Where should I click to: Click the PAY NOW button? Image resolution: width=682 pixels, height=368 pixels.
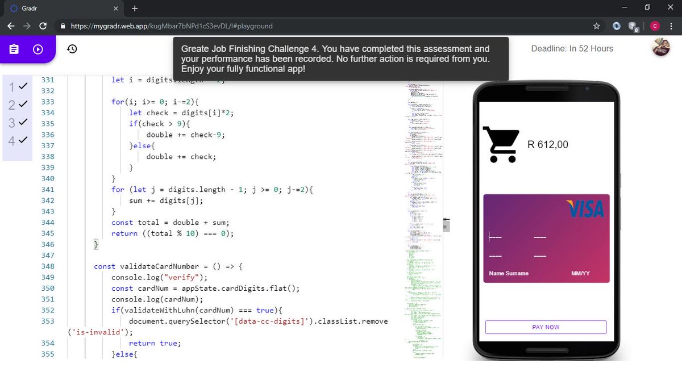pyautogui.click(x=546, y=327)
